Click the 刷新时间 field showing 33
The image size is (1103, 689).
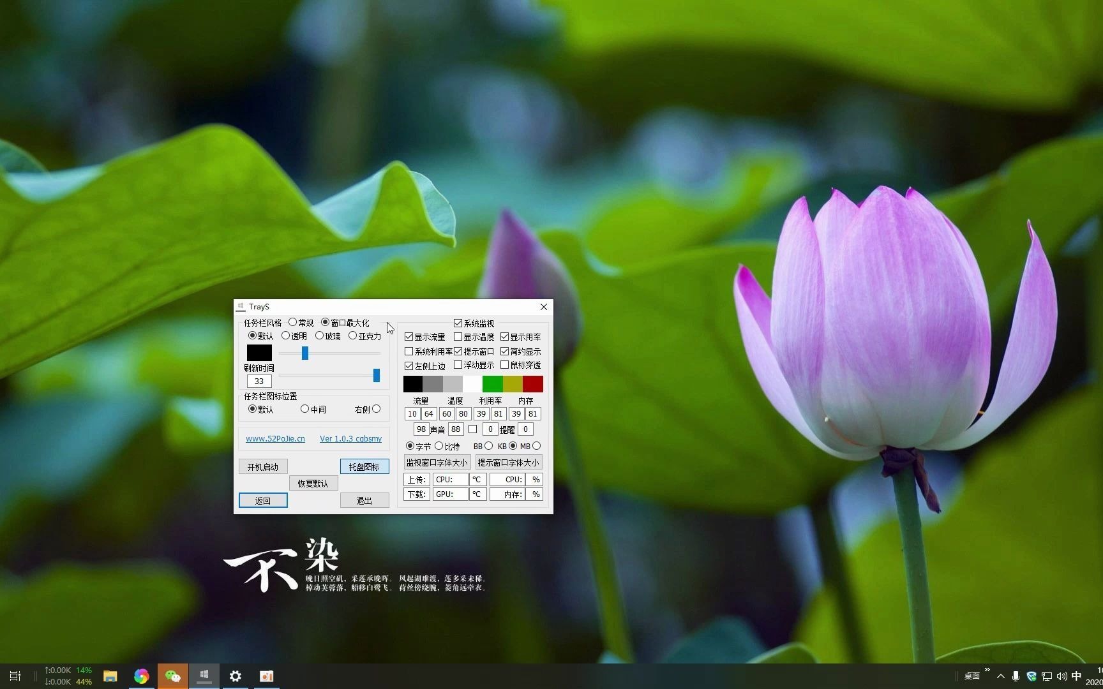259,380
